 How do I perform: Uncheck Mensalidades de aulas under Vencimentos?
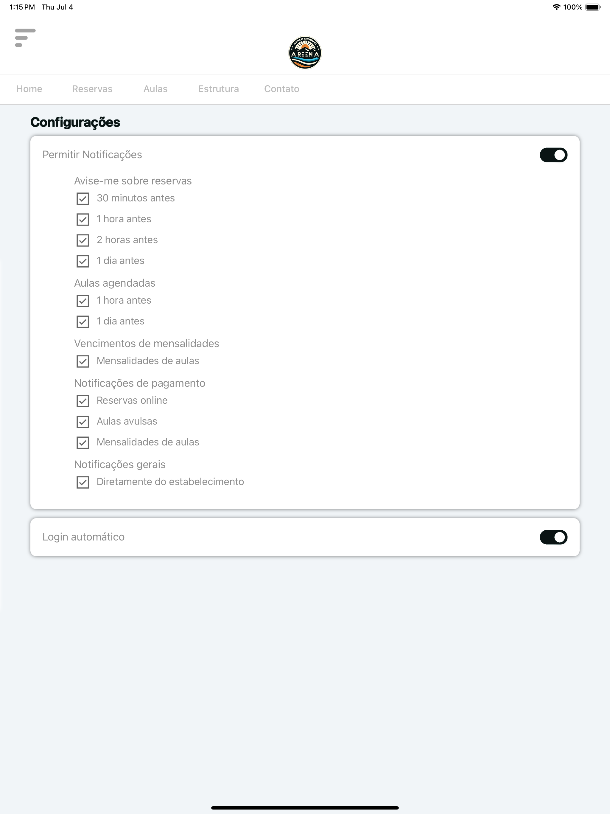tap(83, 361)
